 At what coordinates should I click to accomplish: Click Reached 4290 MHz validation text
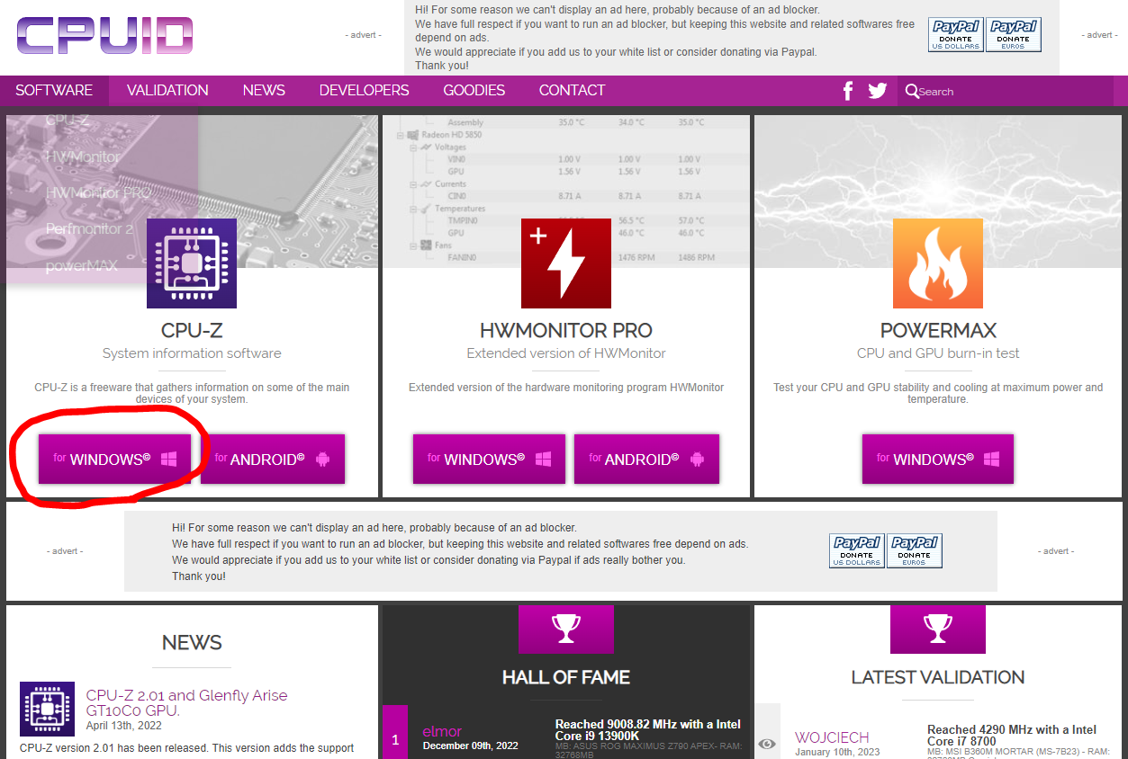[x=1012, y=736]
